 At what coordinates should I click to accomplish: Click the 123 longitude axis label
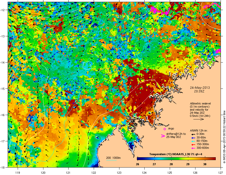tap(119, 172)
